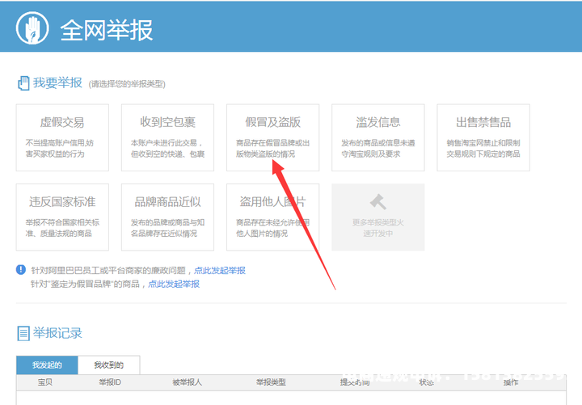Click the 举报ID column header
582x405 pixels.
[110, 382]
